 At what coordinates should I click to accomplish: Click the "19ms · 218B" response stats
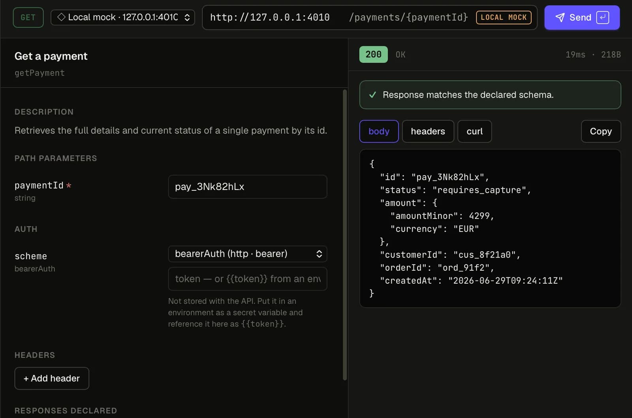(x=593, y=55)
